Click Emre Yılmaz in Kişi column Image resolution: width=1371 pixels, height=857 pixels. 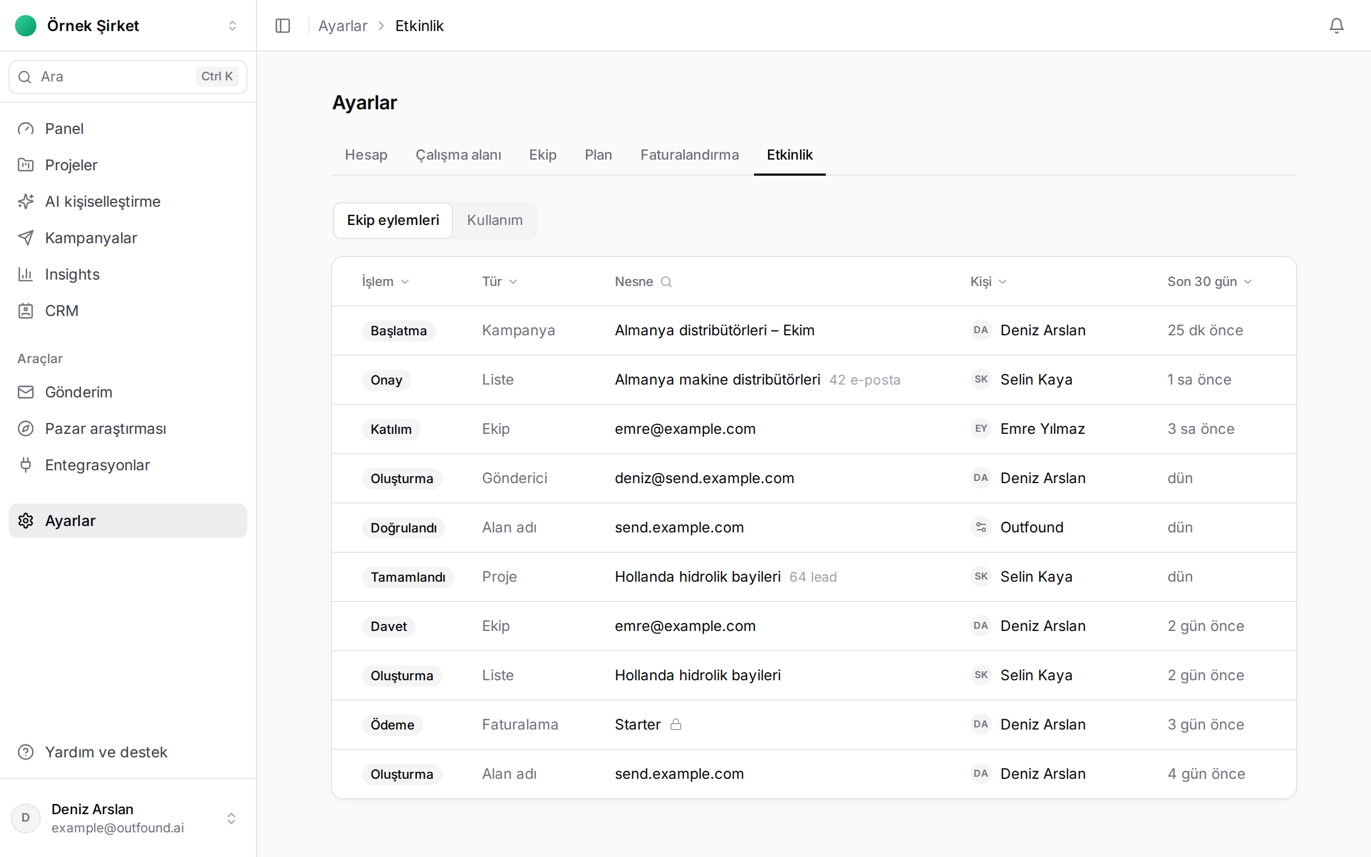pos(1042,429)
